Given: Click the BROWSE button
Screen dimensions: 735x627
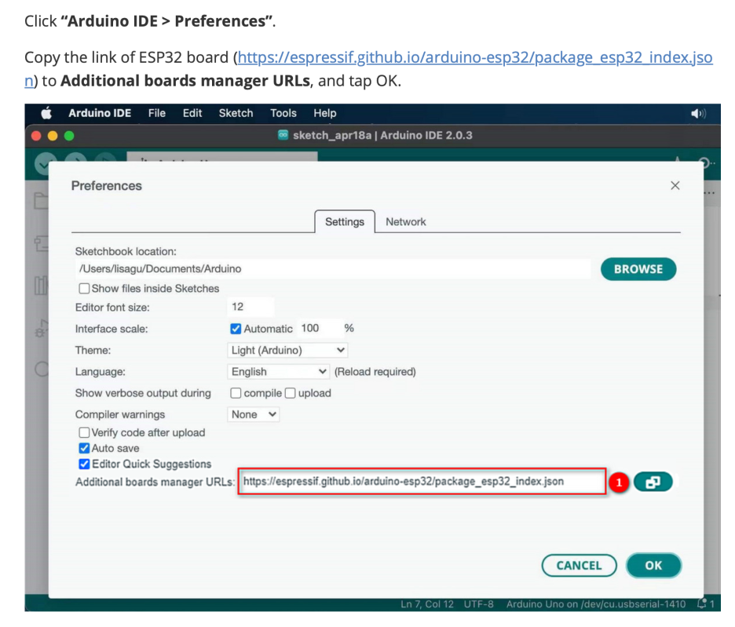Looking at the screenshot, I should (638, 269).
